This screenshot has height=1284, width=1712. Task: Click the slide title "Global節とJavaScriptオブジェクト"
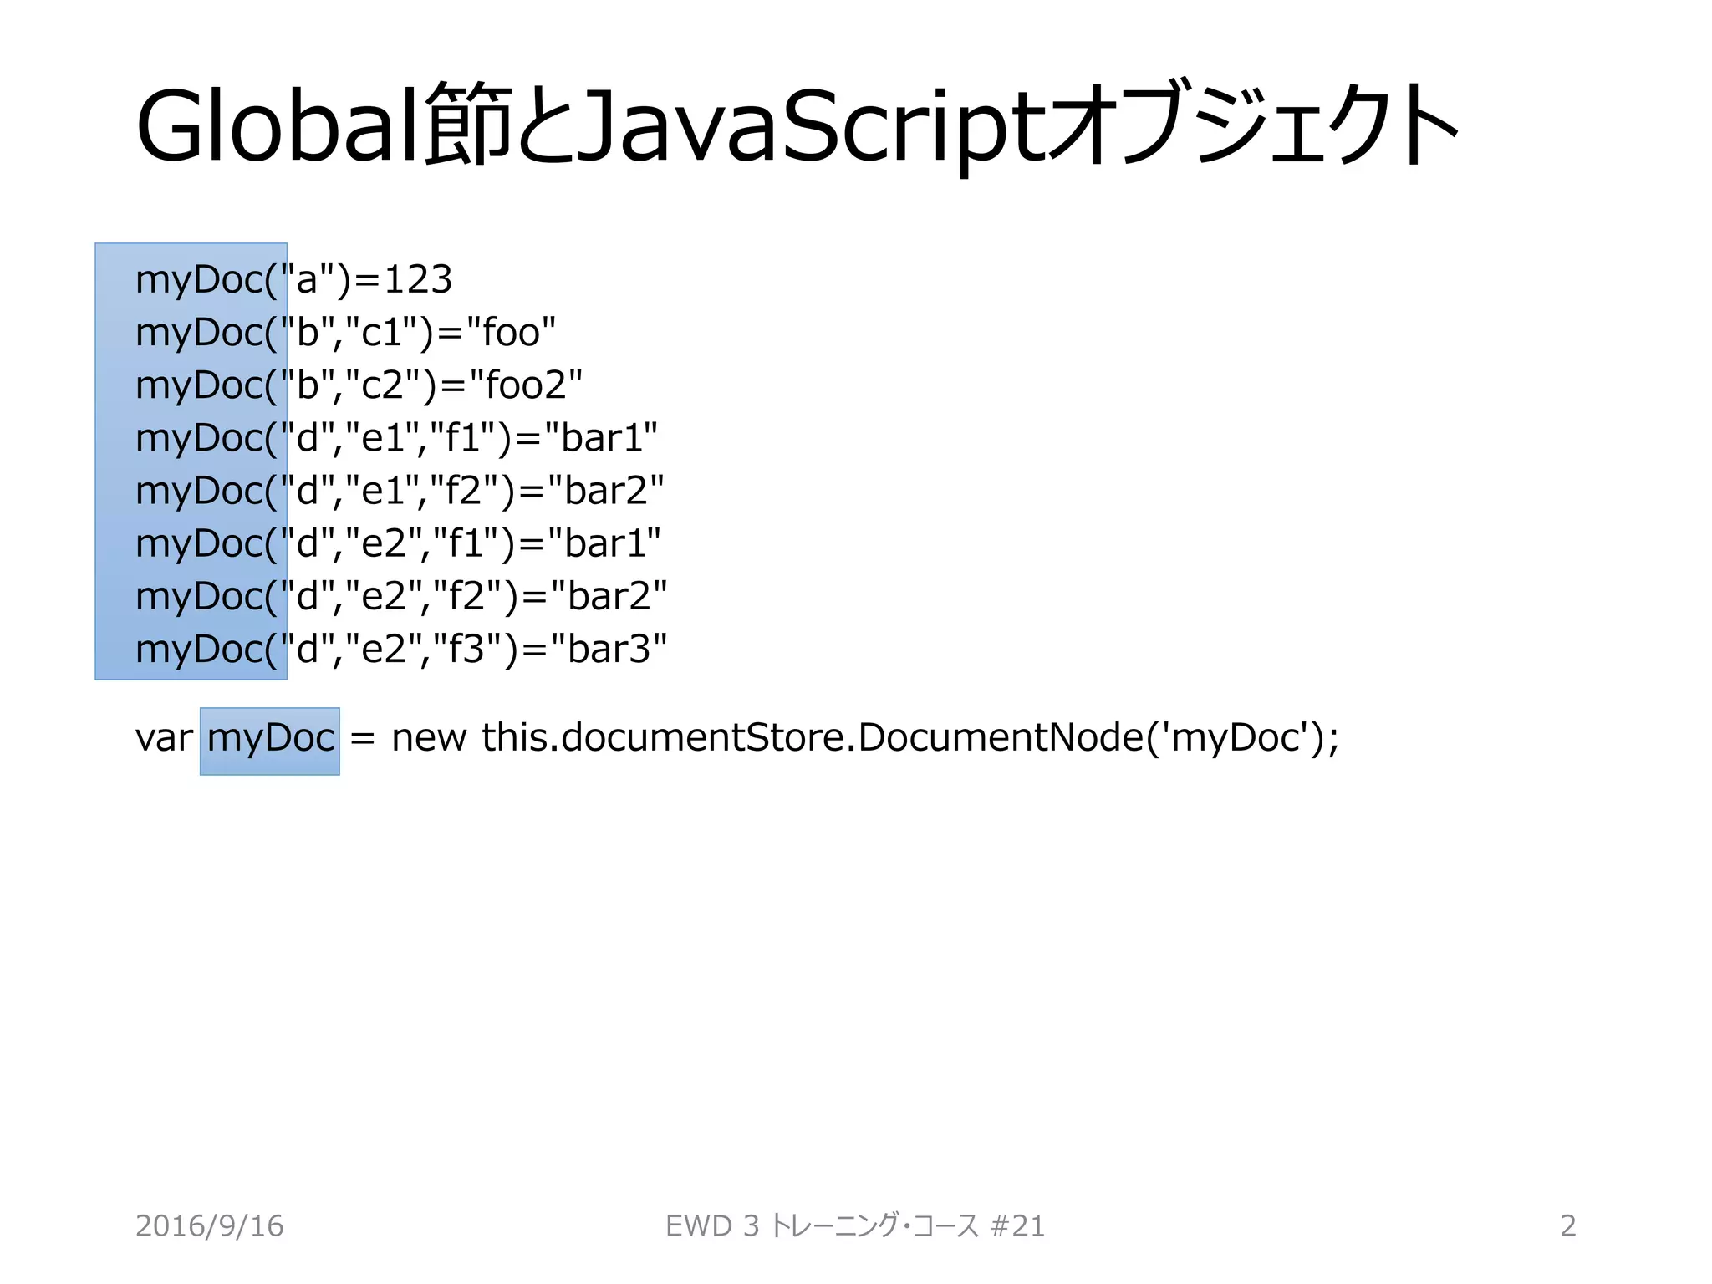click(798, 127)
